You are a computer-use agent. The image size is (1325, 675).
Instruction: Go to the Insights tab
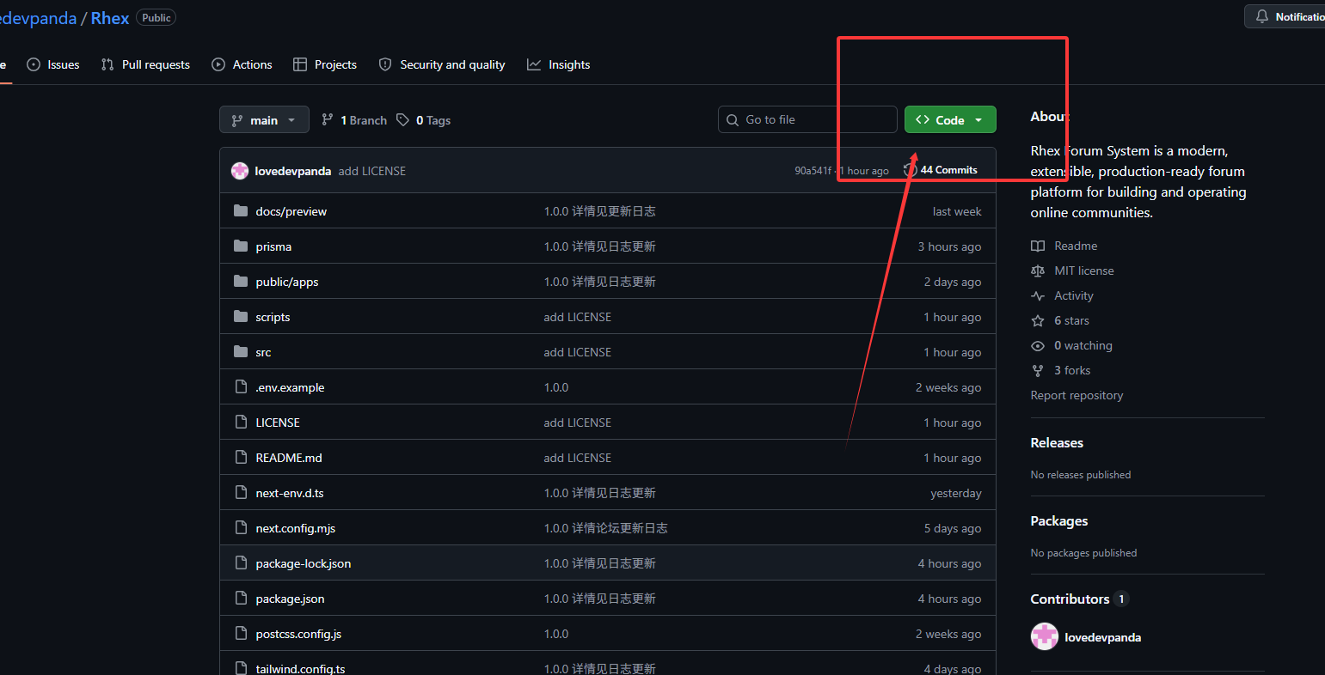(x=558, y=64)
